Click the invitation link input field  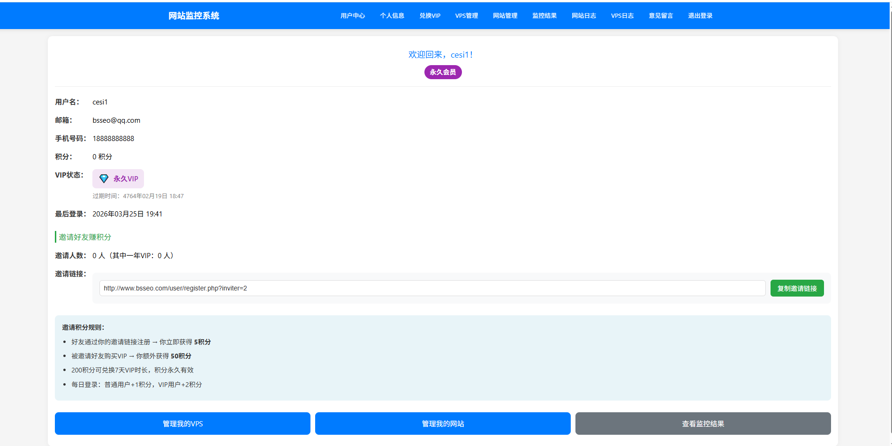point(432,288)
